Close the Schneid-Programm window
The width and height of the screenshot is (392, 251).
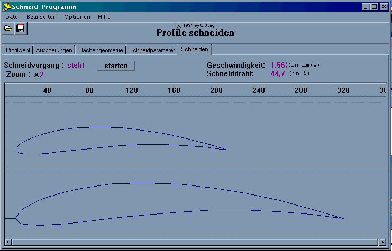pos(385,7)
